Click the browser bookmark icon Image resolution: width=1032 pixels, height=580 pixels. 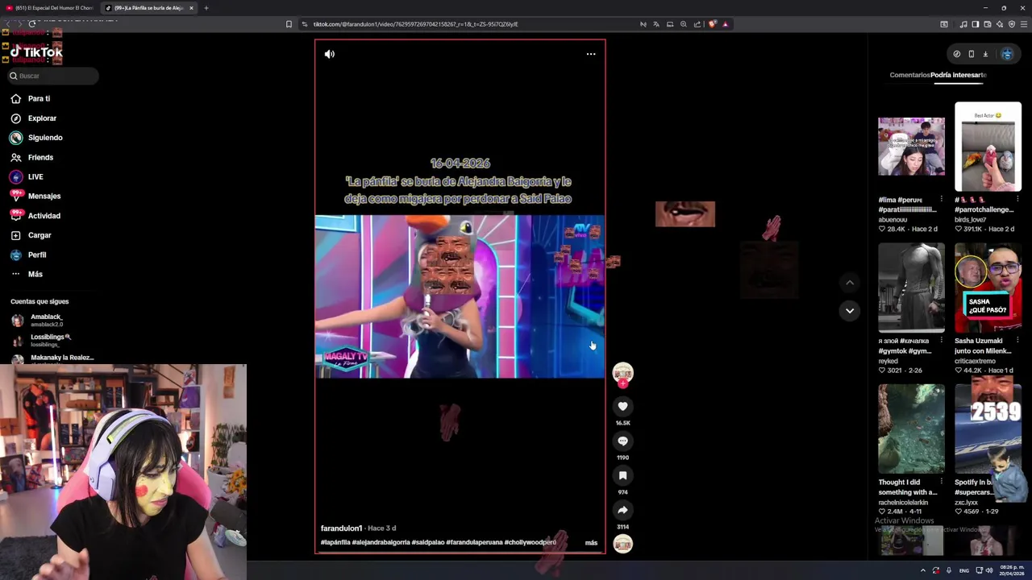click(289, 24)
